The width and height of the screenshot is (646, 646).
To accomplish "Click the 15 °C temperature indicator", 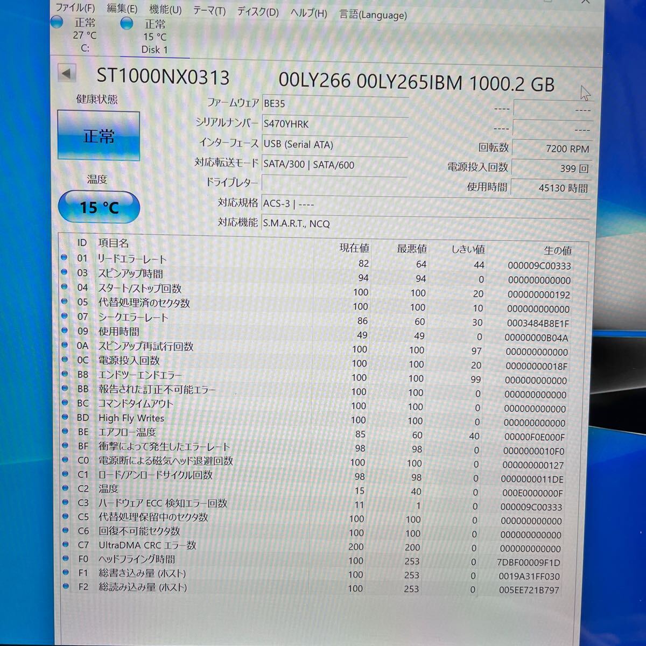I will pyautogui.click(x=99, y=207).
